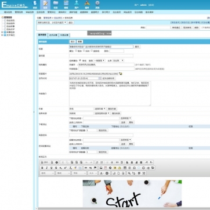Open the Other gear icon in header
This screenshot has width=210, height=210.
click(97, 5)
